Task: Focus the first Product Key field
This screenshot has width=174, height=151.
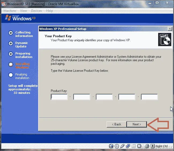Action: tap(59, 97)
